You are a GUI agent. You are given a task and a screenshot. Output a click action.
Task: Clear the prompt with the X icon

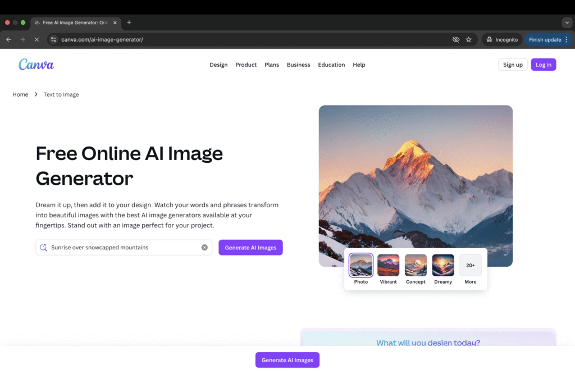click(204, 248)
